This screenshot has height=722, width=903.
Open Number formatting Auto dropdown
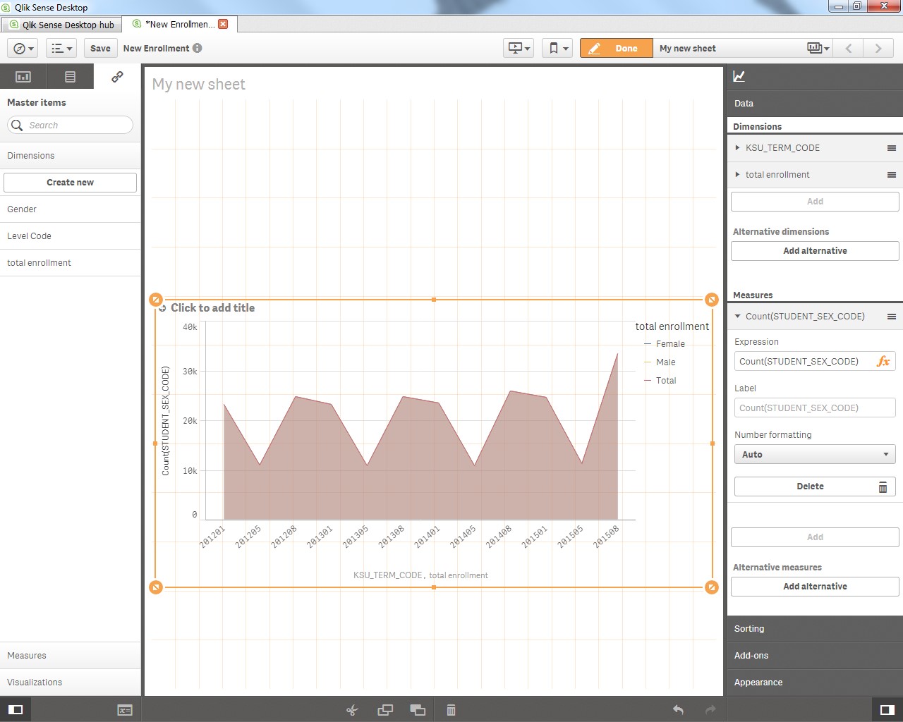pos(815,455)
